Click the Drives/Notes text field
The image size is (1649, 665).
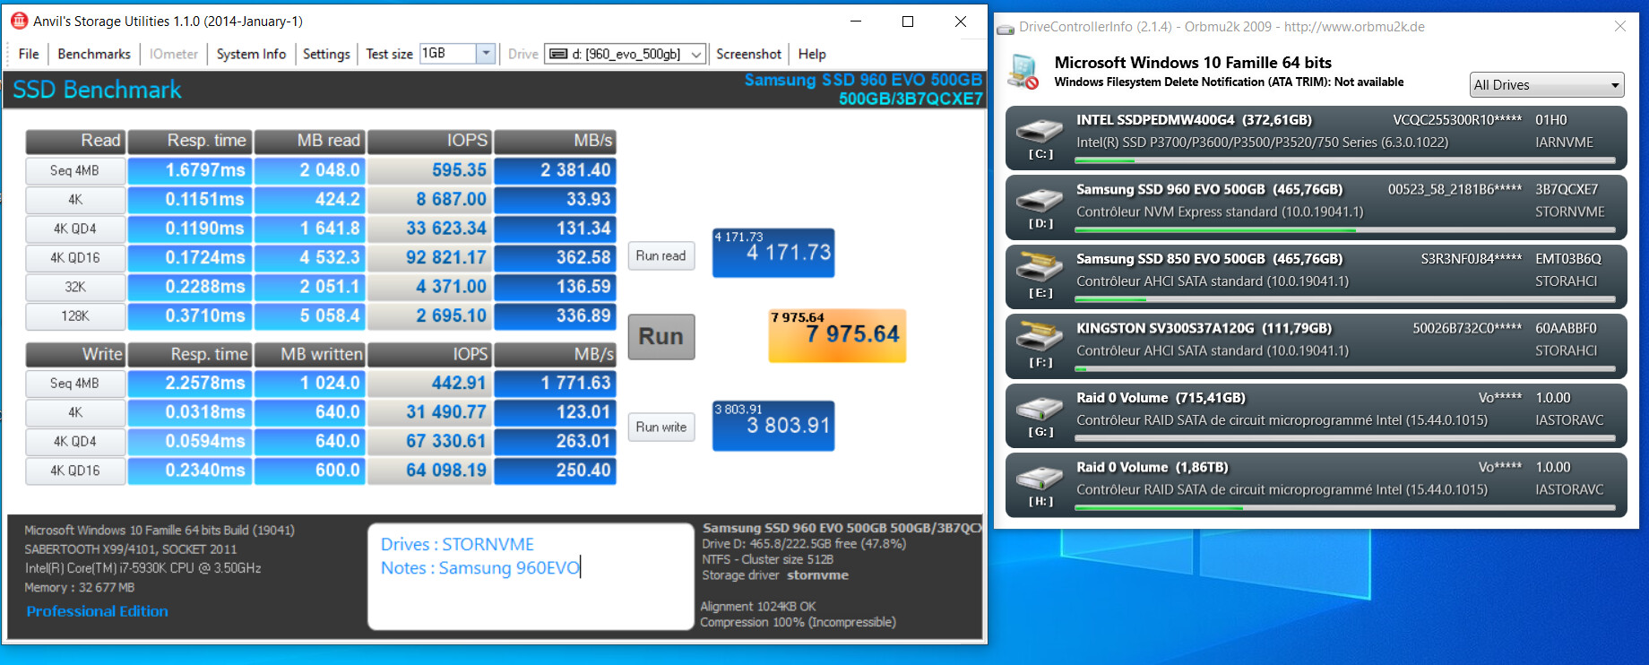click(531, 576)
